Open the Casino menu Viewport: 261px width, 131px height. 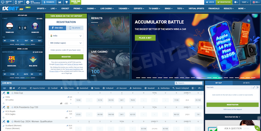tap(91, 8)
